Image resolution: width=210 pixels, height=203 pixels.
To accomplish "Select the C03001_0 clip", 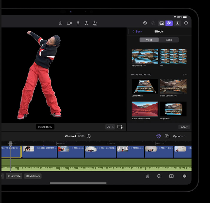I will pyautogui.click(x=71, y=152).
